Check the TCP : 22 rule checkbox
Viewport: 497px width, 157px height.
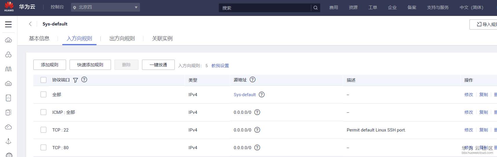pos(43,130)
